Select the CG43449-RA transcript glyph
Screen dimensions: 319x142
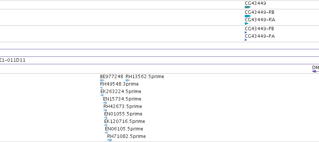(247, 24)
